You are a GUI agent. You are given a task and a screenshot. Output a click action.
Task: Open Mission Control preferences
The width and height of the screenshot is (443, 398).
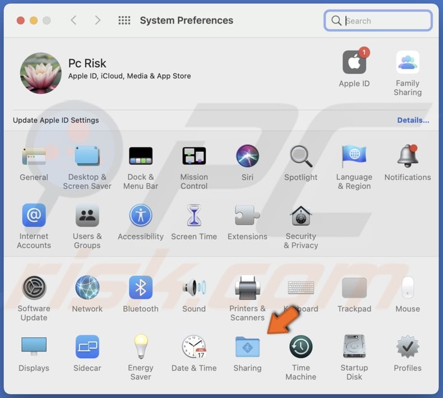point(194,156)
